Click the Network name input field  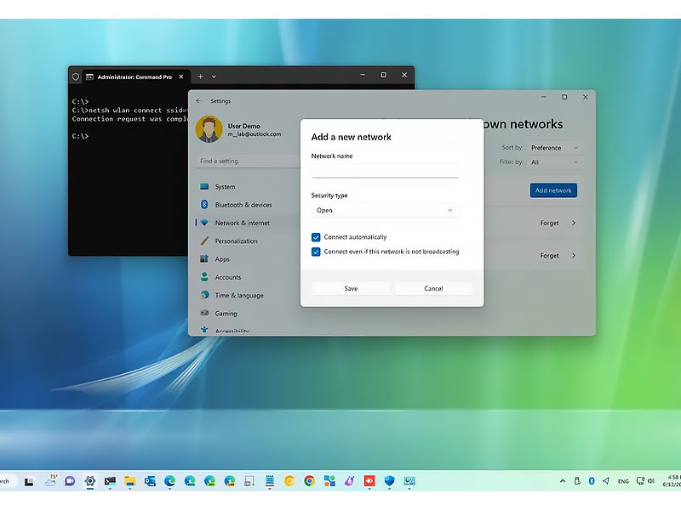(385, 171)
